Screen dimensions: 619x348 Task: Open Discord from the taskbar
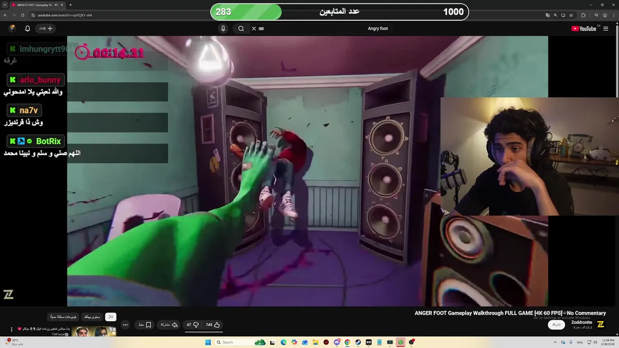coord(337,342)
